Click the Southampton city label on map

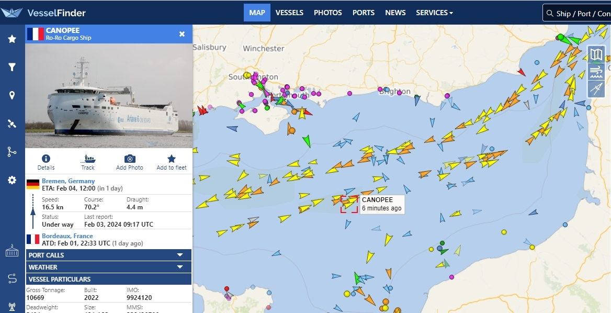[x=253, y=77]
